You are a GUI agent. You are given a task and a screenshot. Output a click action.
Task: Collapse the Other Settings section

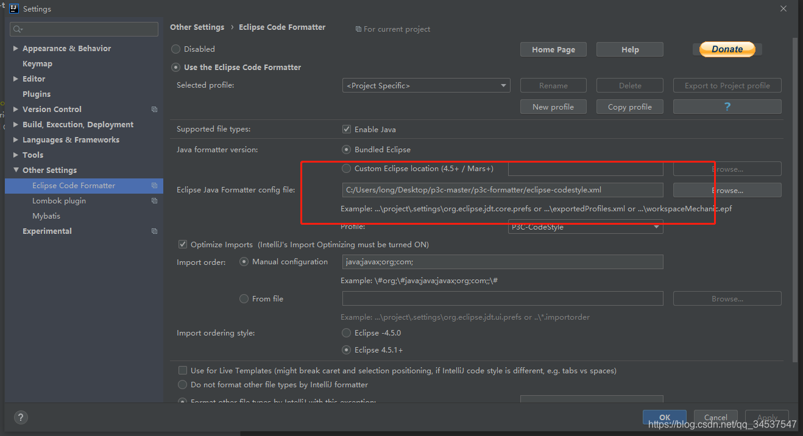click(x=16, y=170)
